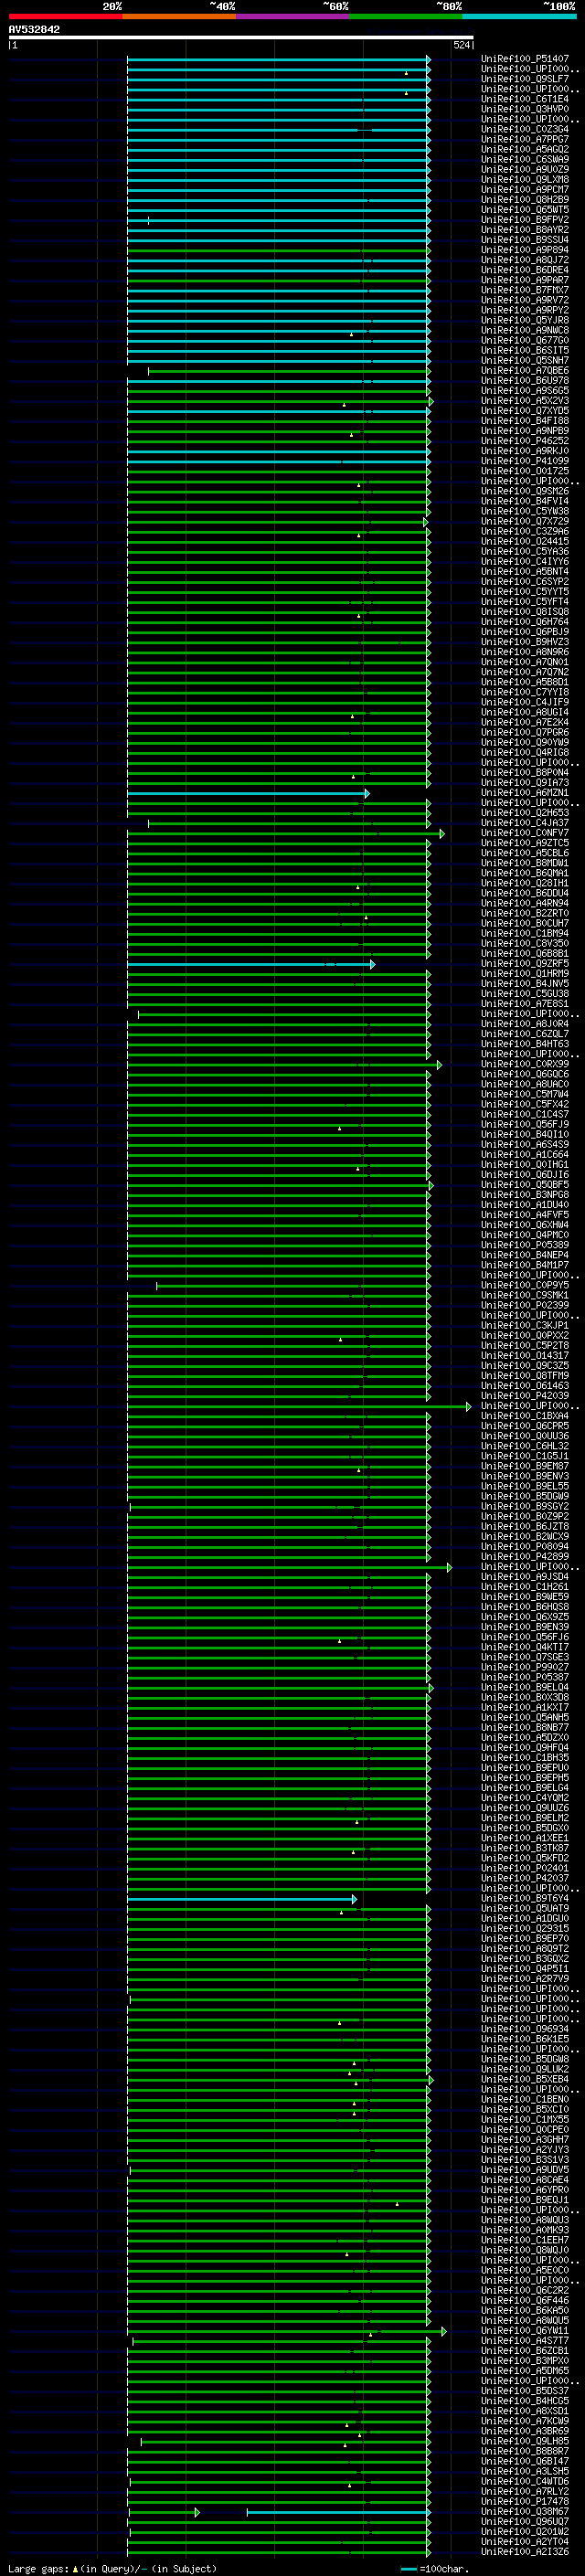Click the cyan ~100% identity color segment
The height and width of the screenshot is (2576, 585).
tap(519, 16)
